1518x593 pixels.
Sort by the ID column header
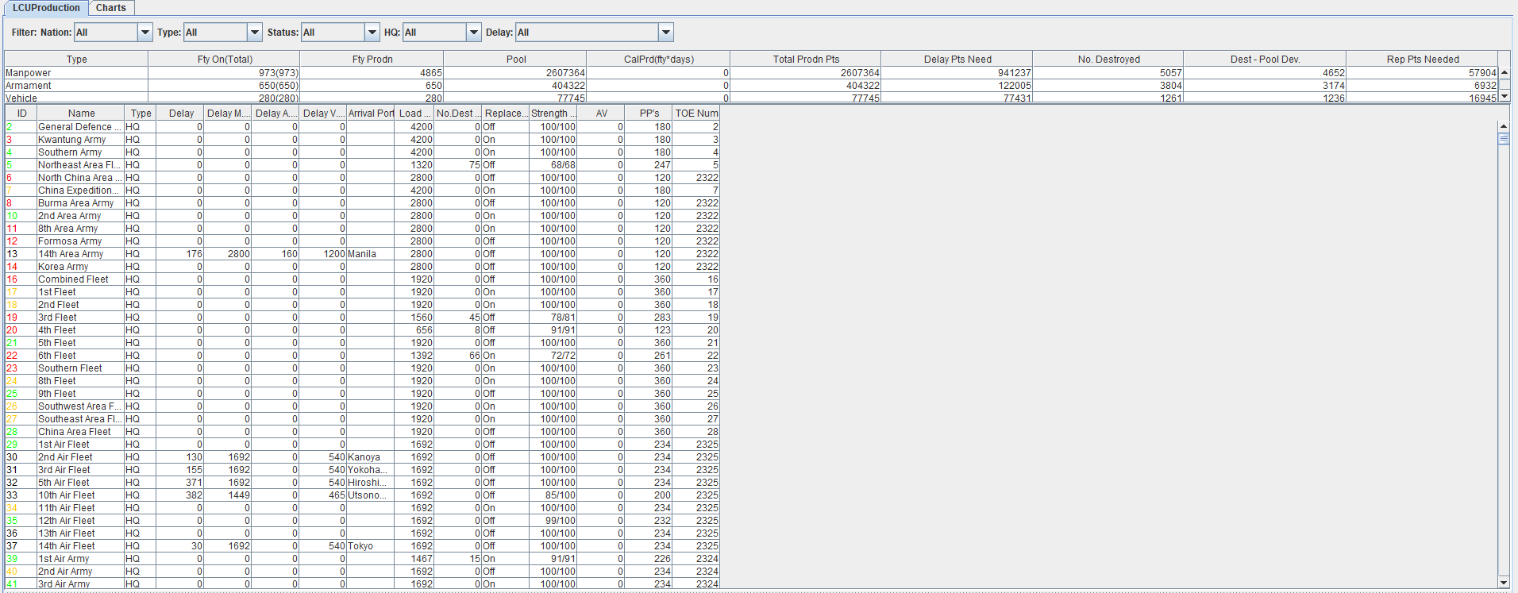(x=21, y=114)
